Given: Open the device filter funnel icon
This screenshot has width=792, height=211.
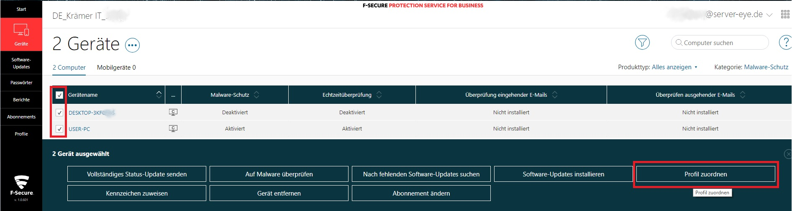Looking at the screenshot, I should tap(642, 42).
